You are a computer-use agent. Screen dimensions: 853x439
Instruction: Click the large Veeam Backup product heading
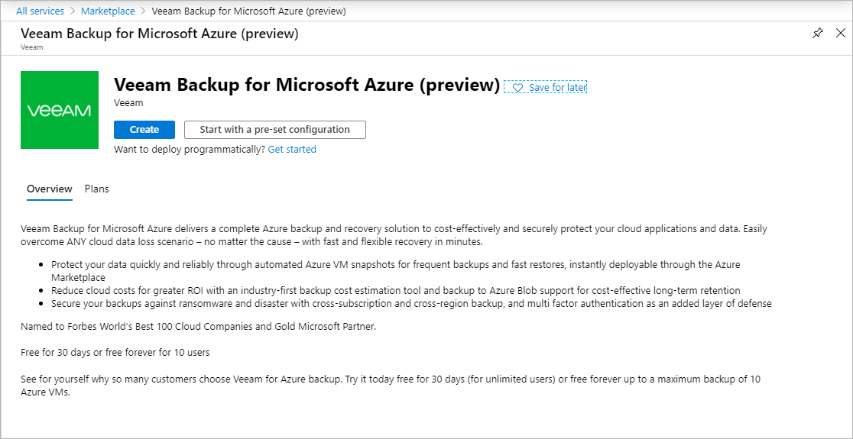[306, 86]
